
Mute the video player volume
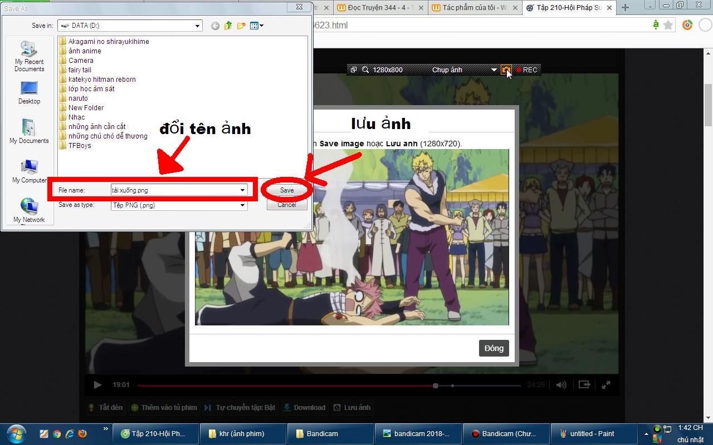coord(561,384)
